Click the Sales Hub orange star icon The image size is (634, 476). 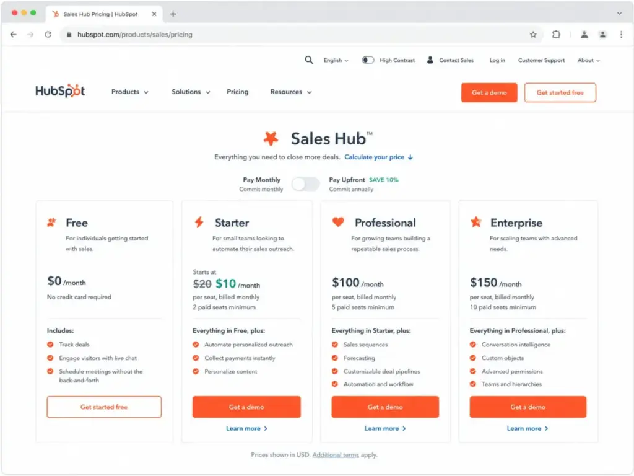coord(271,138)
